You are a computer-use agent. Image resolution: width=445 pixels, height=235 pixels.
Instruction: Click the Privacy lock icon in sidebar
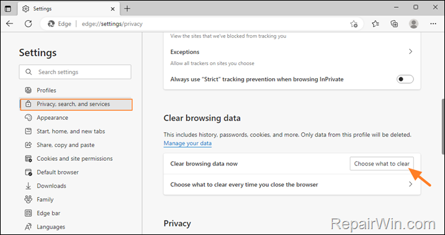[x=28, y=104]
